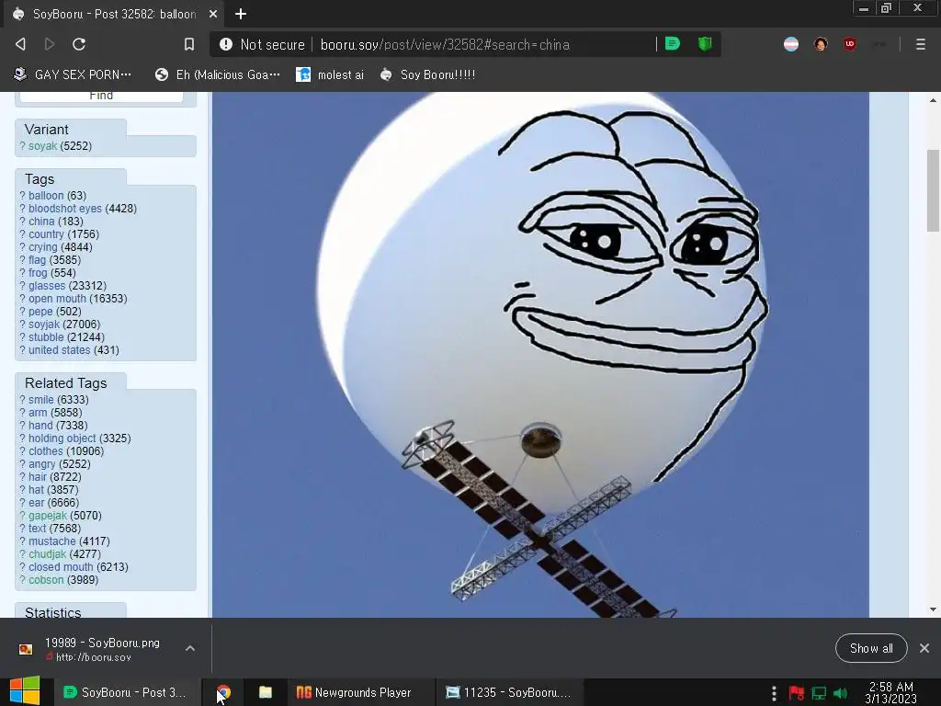Open the Chrome taskbar icon
This screenshot has width=941, height=706.
click(x=223, y=692)
